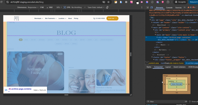Toggle the Show all checkbox
The image size is (198, 105).
(190, 101)
